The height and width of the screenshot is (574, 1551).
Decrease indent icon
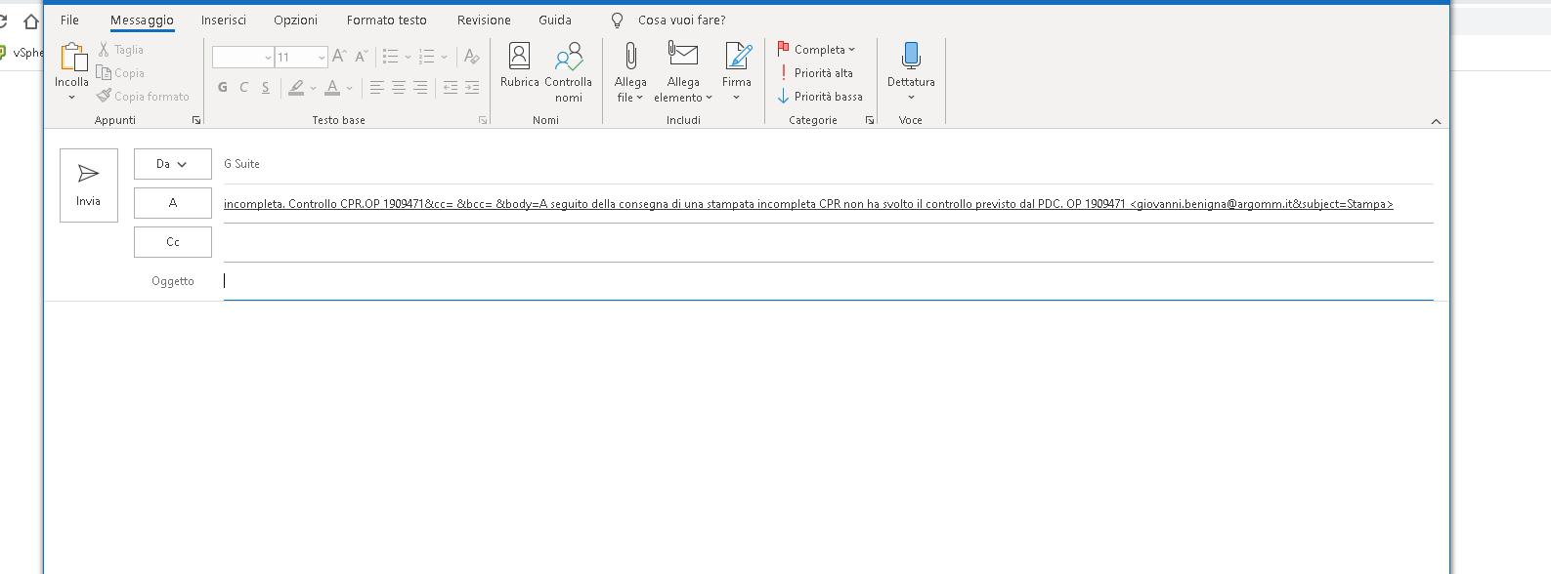click(451, 87)
